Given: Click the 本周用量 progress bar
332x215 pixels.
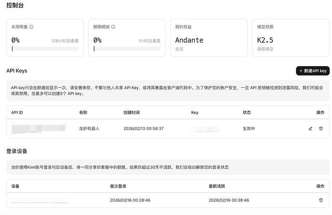Looking at the screenshot, I should [x=45, y=49].
